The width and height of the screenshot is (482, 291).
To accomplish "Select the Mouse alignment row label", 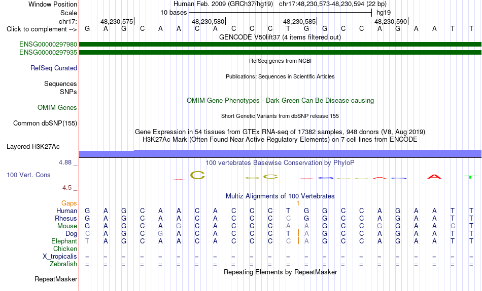I will [67, 226].
